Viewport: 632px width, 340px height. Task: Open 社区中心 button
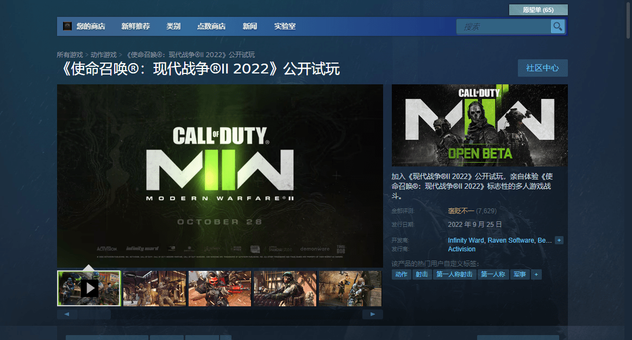click(x=542, y=68)
